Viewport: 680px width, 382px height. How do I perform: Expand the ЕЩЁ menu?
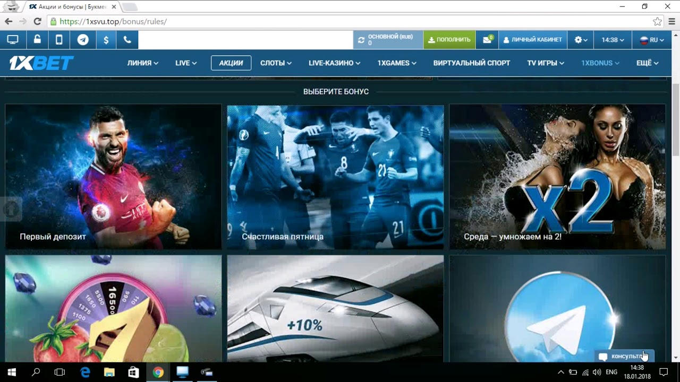coord(648,63)
